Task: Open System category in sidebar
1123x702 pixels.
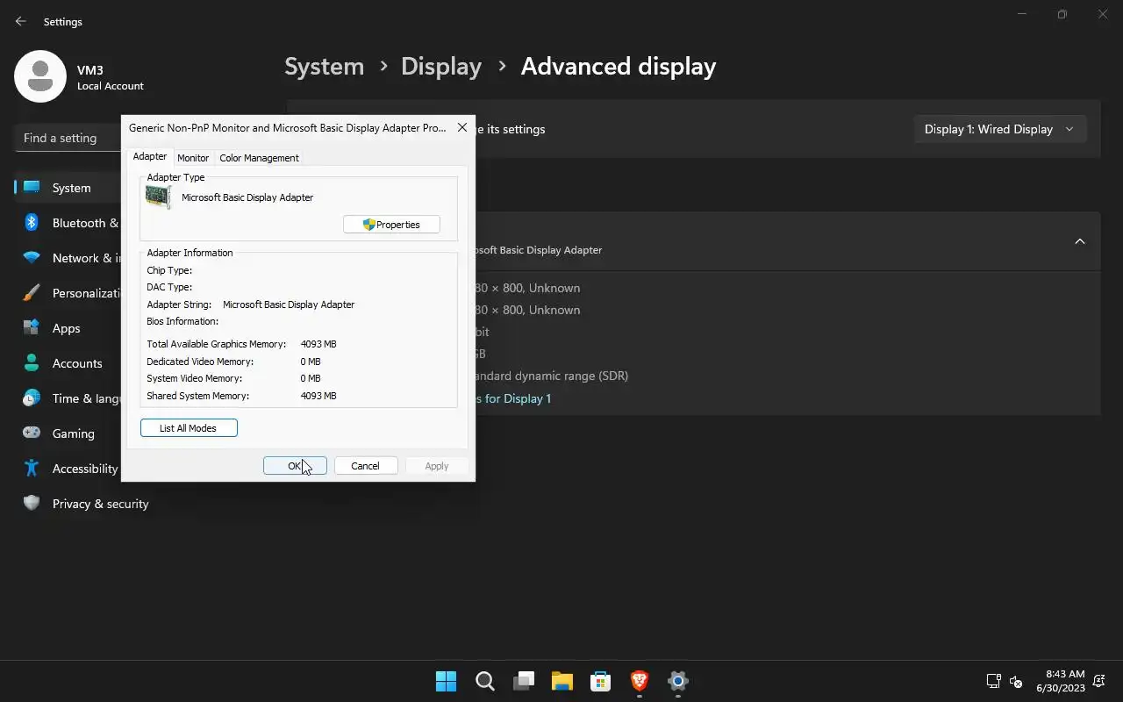Action: 68,188
